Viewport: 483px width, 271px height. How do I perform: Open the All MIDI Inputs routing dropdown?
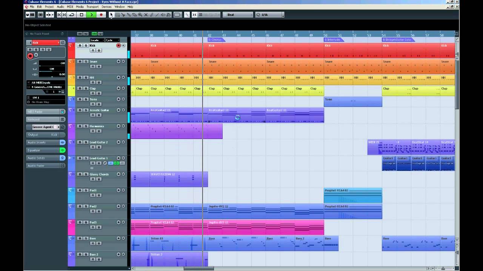tap(45, 82)
